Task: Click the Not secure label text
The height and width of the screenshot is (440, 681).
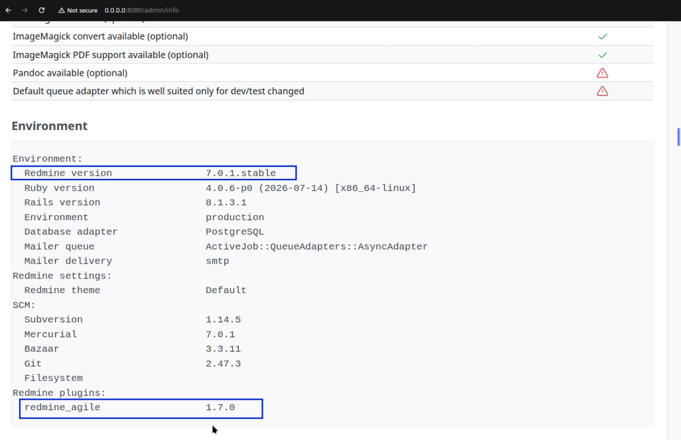Action: point(82,10)
